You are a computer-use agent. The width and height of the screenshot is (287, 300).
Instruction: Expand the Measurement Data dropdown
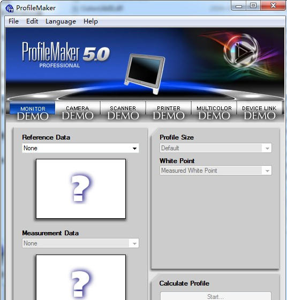tap(80, 243)
